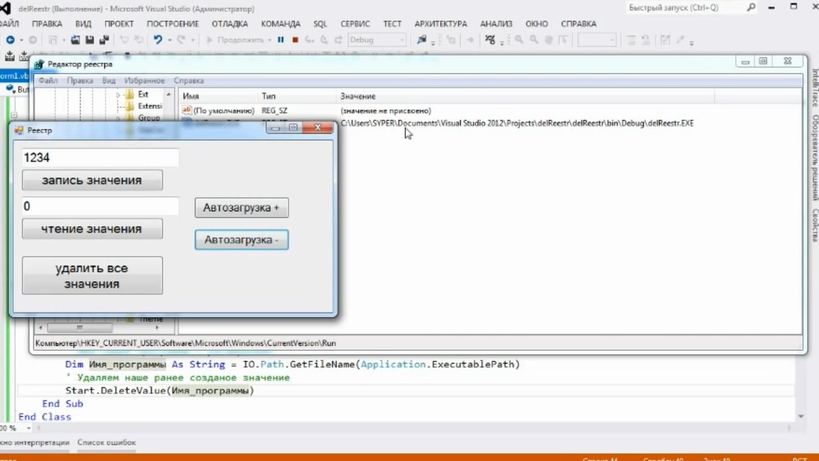This screenshot has width=819, height=461.
Task: Open the dropdown arrow next to back navigation
Action: pos(20,40)
